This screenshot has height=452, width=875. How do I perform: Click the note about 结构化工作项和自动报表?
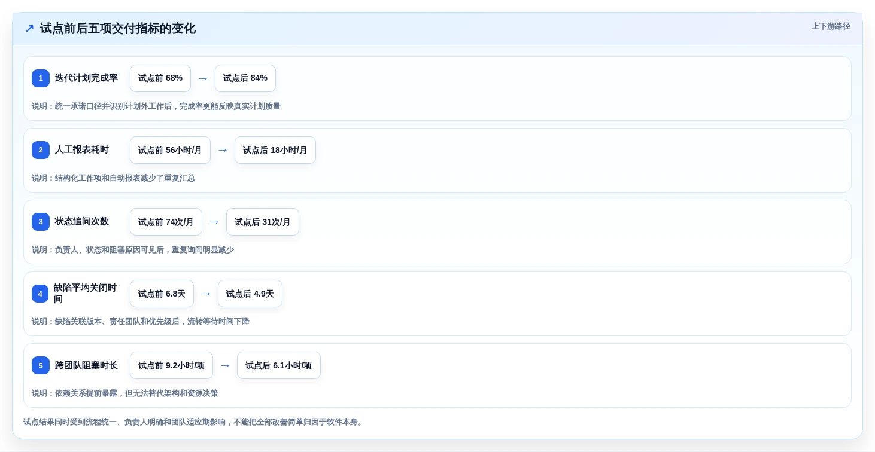[113, 178]
